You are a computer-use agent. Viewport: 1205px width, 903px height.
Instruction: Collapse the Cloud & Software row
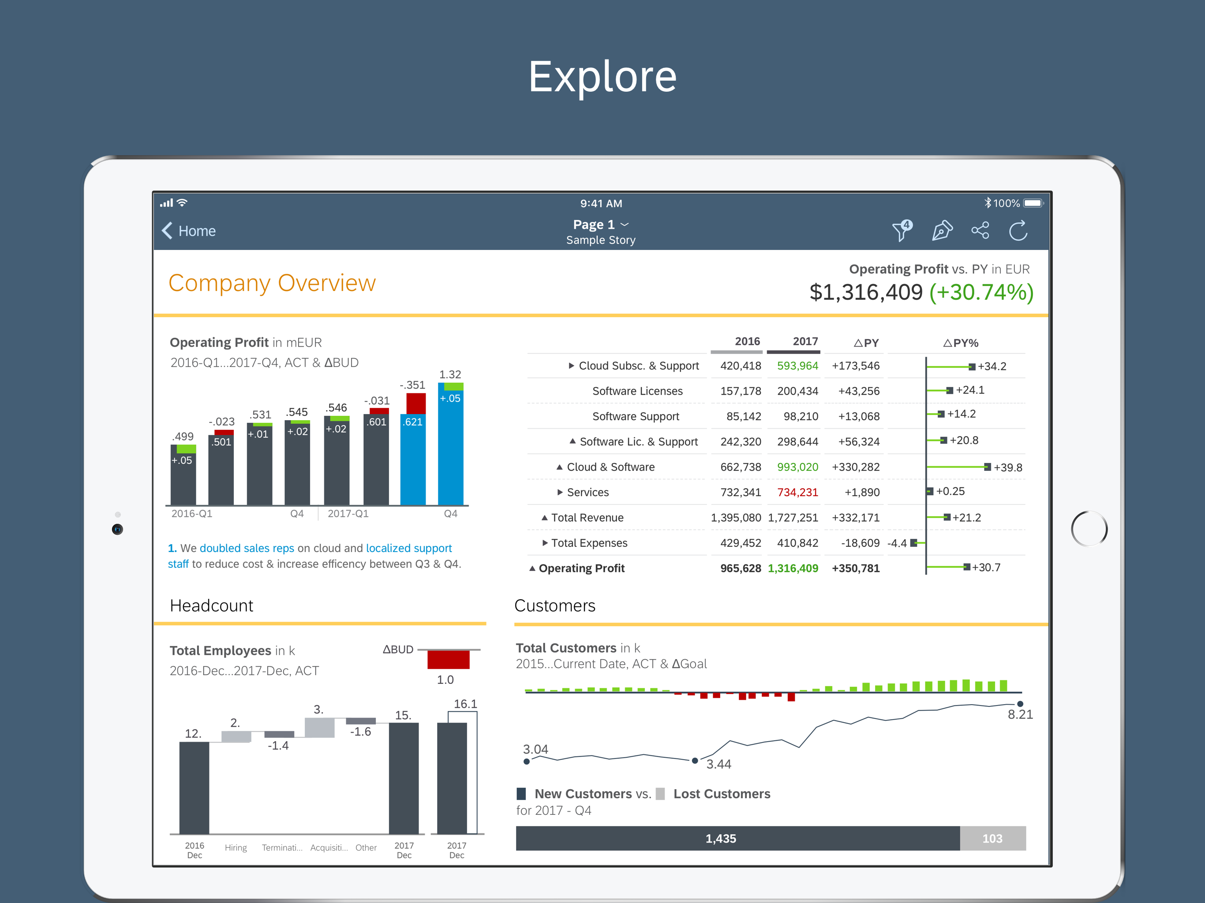(x=559, y=467)
